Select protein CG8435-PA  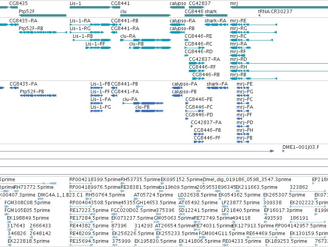coord(14,87)
